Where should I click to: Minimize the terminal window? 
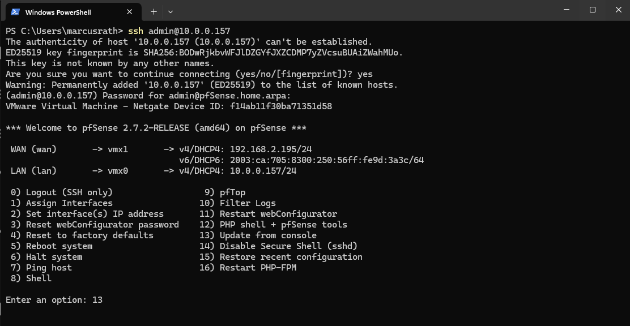pyautogui.click(x=567, y=10)
